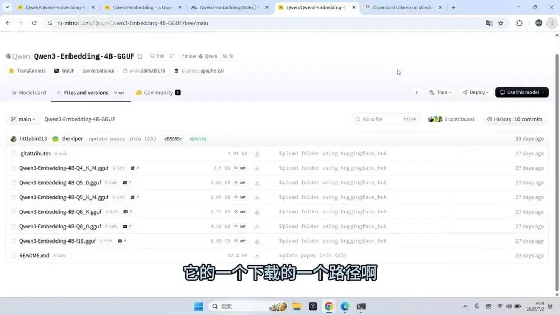The height and width of the screenshot is (315, 560).
Task: Download Qwen3-Embedding-4B-Q6_K.gguf file
Action: [x=257, y=212]
